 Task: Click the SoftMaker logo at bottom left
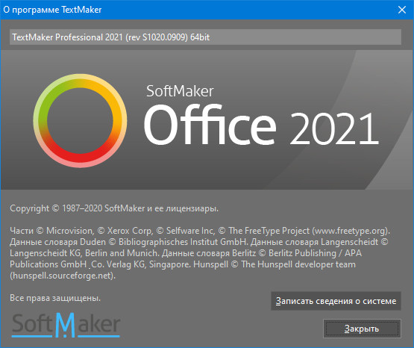[x=66, y=325]
